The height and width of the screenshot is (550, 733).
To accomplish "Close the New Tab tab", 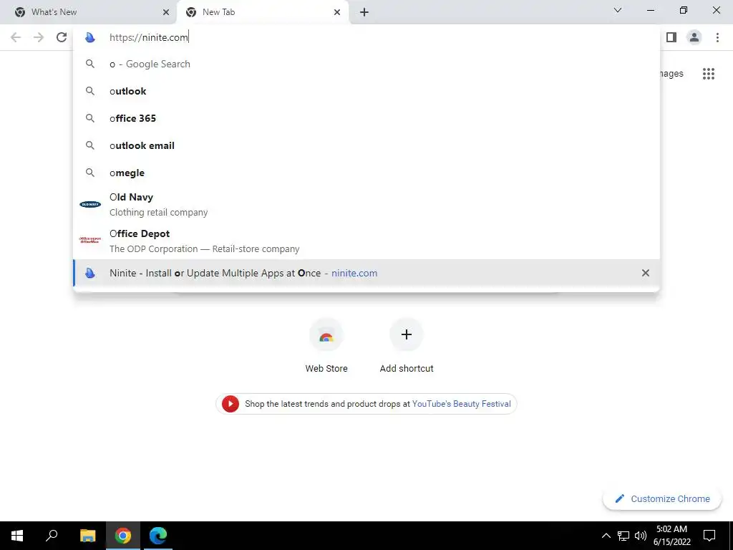I will point(337,12).
